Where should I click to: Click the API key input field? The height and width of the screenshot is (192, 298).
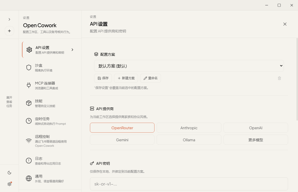click(x=189, y=184)
